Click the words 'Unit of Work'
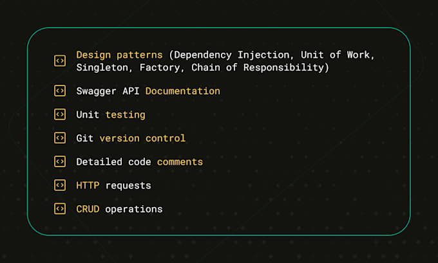Screen dimensions: 438x263 click(335, 55)
